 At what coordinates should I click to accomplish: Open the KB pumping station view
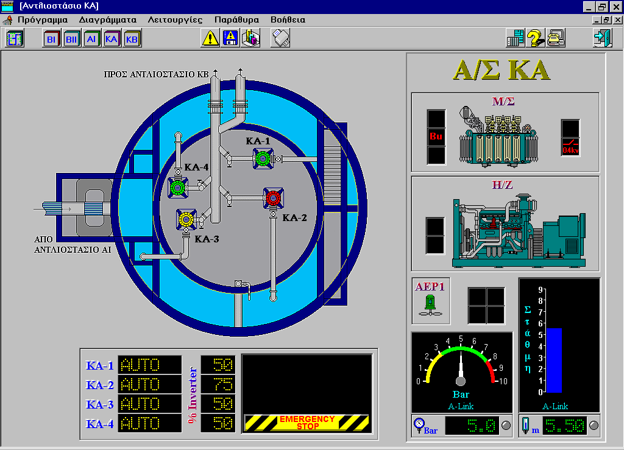click(132, 39)
